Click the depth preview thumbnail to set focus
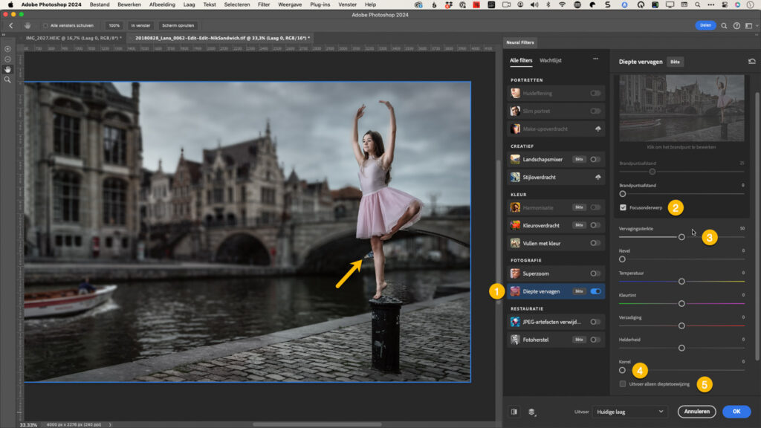 tap(681, 108)
